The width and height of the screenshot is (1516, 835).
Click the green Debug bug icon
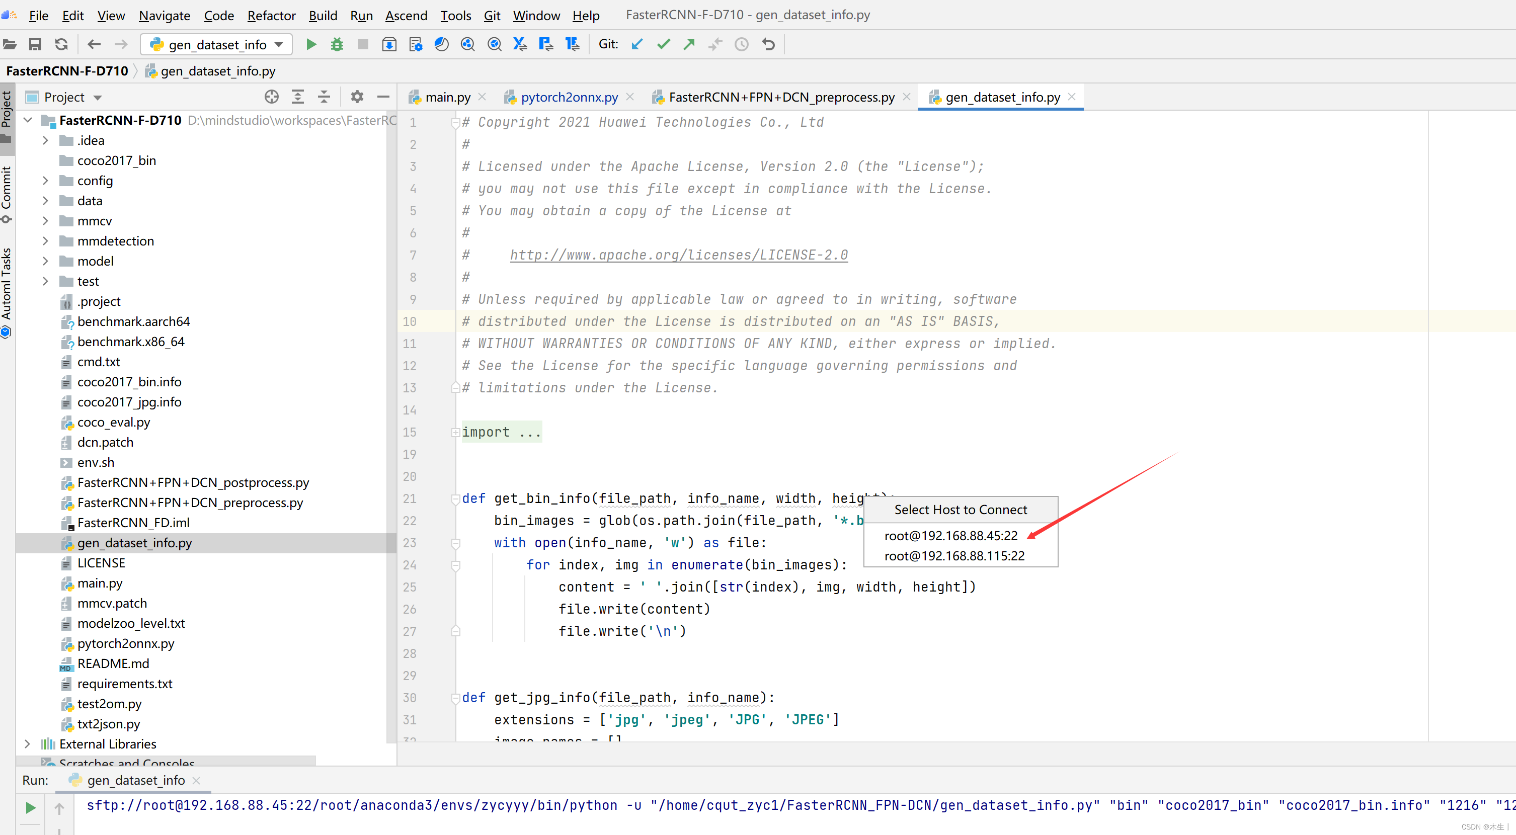(x=337, y=44)
